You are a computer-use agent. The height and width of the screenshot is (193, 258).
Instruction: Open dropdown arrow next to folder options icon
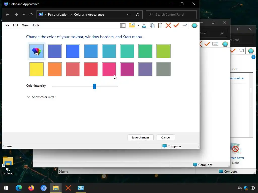138,25
